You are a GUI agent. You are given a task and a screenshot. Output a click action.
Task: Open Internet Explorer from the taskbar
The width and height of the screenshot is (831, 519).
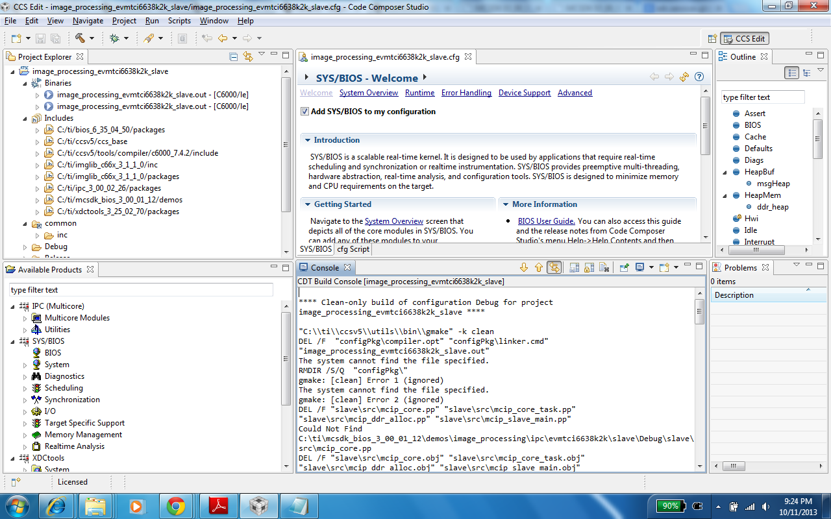[x=56, y=506]
